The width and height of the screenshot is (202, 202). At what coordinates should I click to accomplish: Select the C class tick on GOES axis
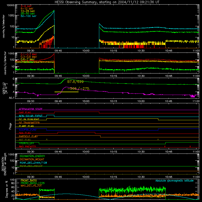click(x=14, y=79)
